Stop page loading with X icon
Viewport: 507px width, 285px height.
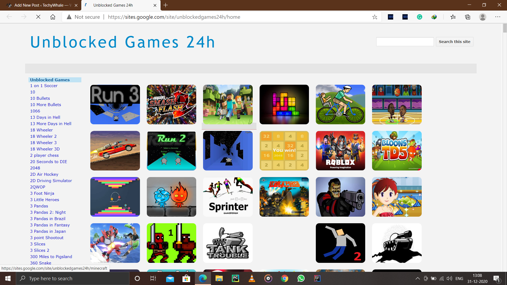pyautogui.click(x=38, y=17)
